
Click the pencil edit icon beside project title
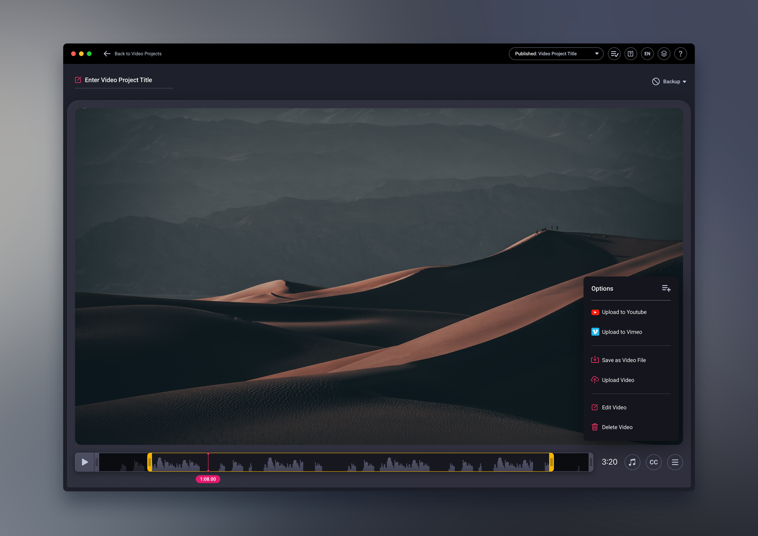(78, 80)
